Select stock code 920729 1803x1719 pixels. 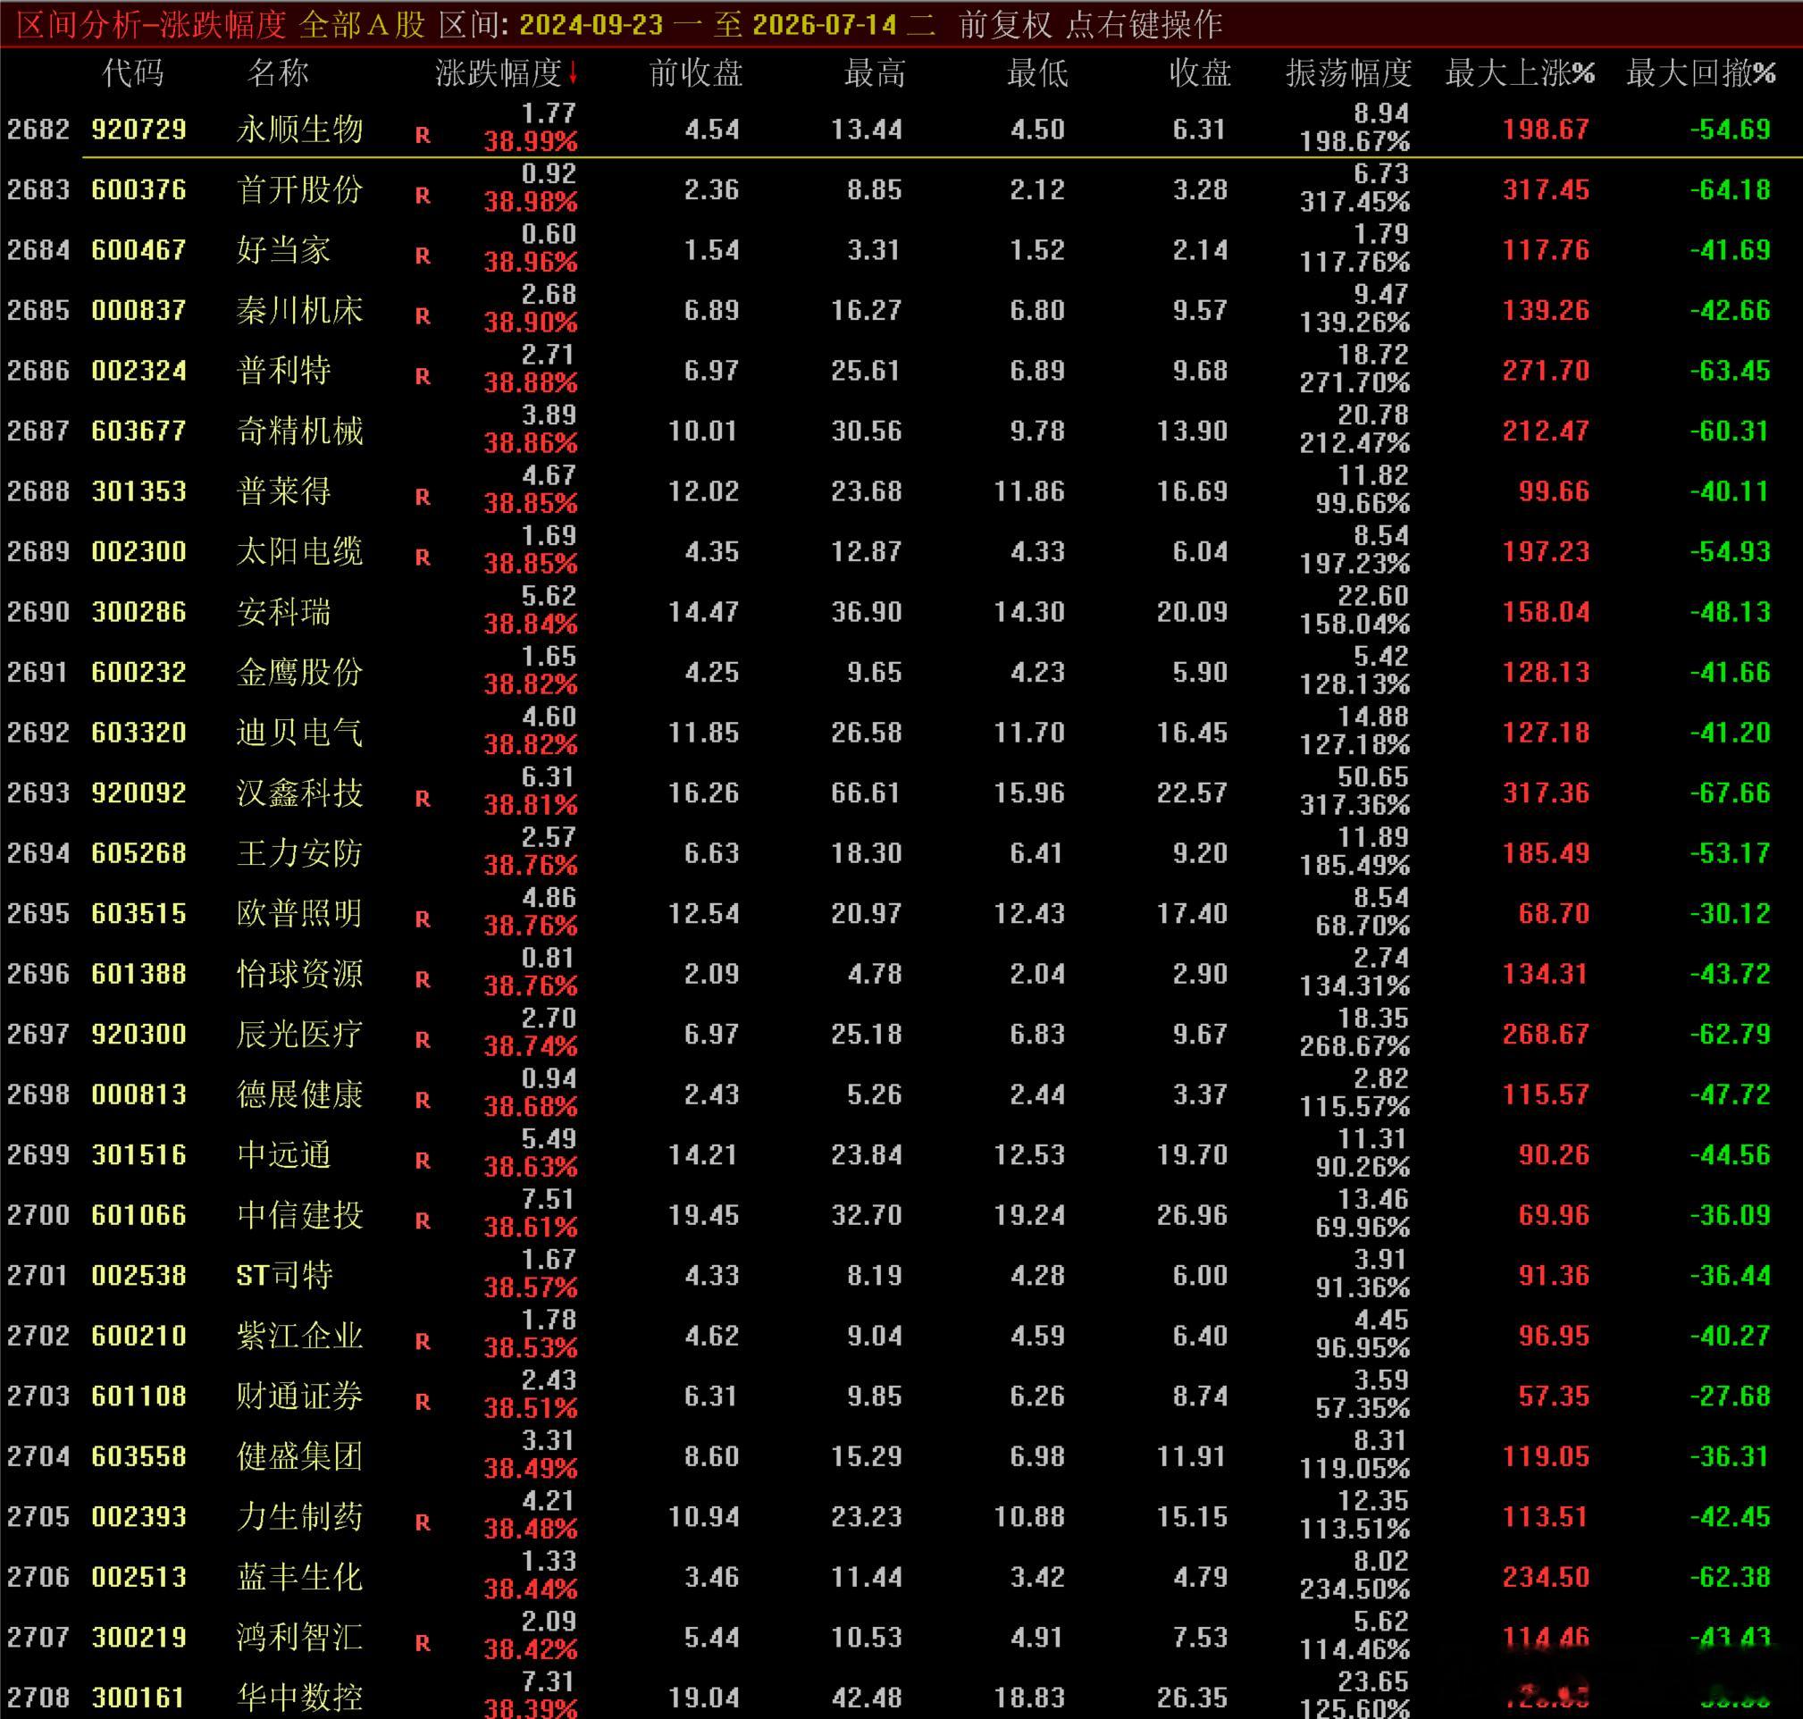coord(139,130)
